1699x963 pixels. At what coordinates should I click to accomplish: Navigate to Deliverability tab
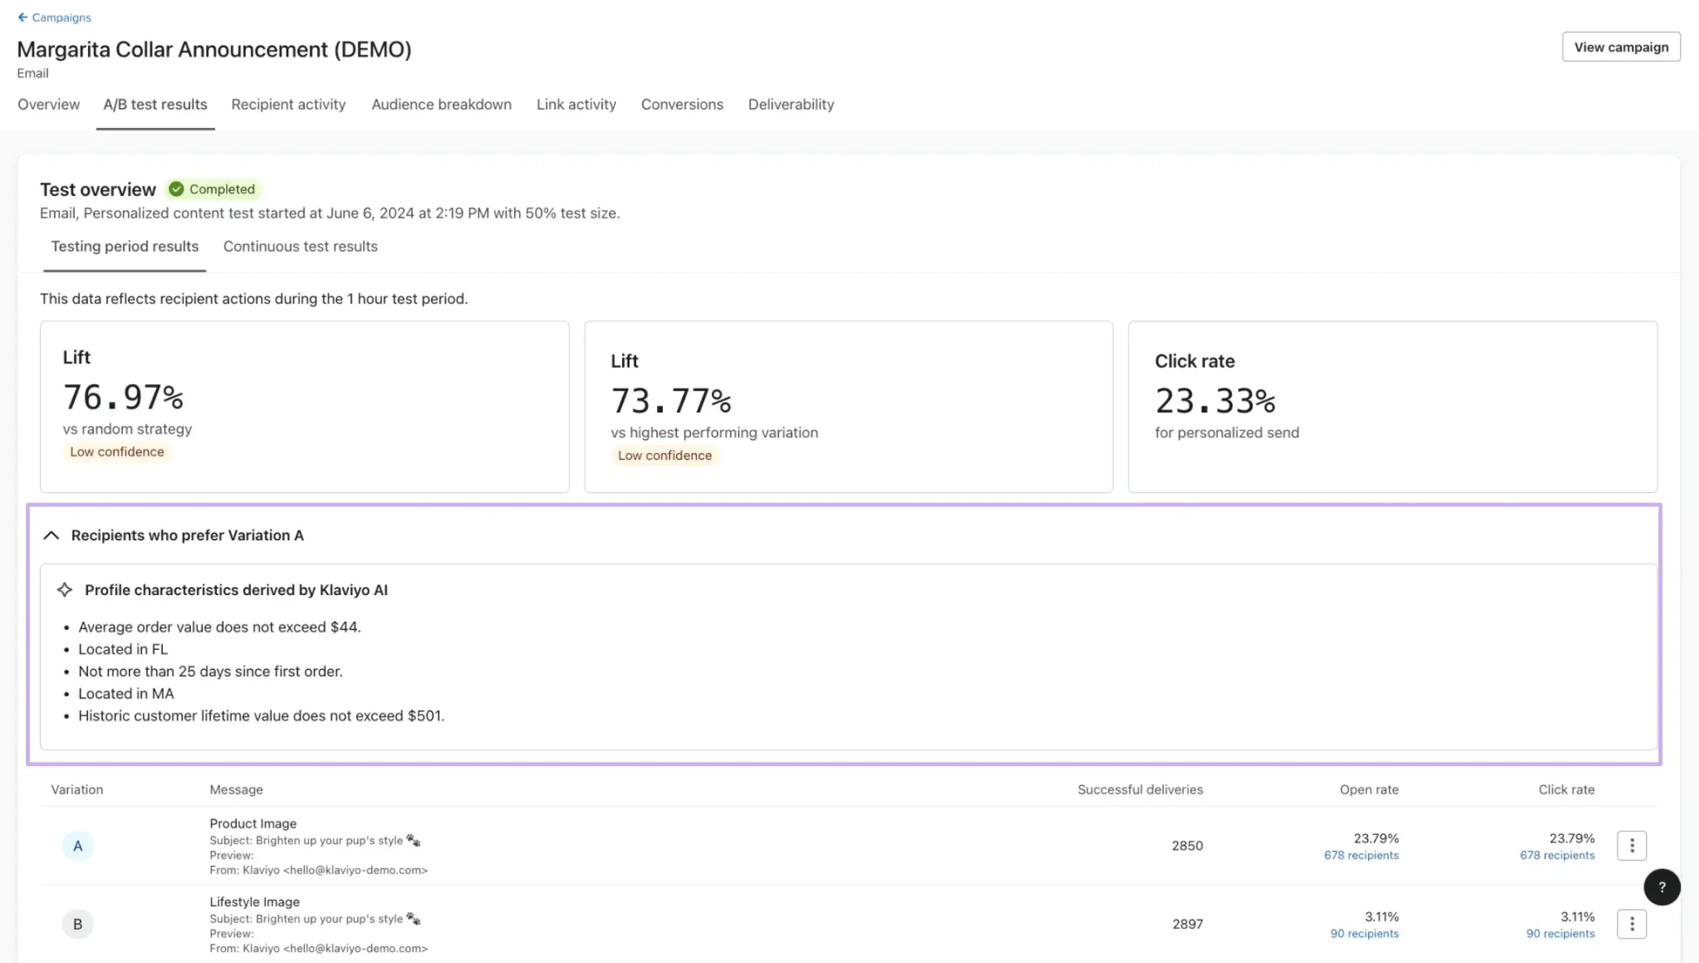(x=791, y=104)
